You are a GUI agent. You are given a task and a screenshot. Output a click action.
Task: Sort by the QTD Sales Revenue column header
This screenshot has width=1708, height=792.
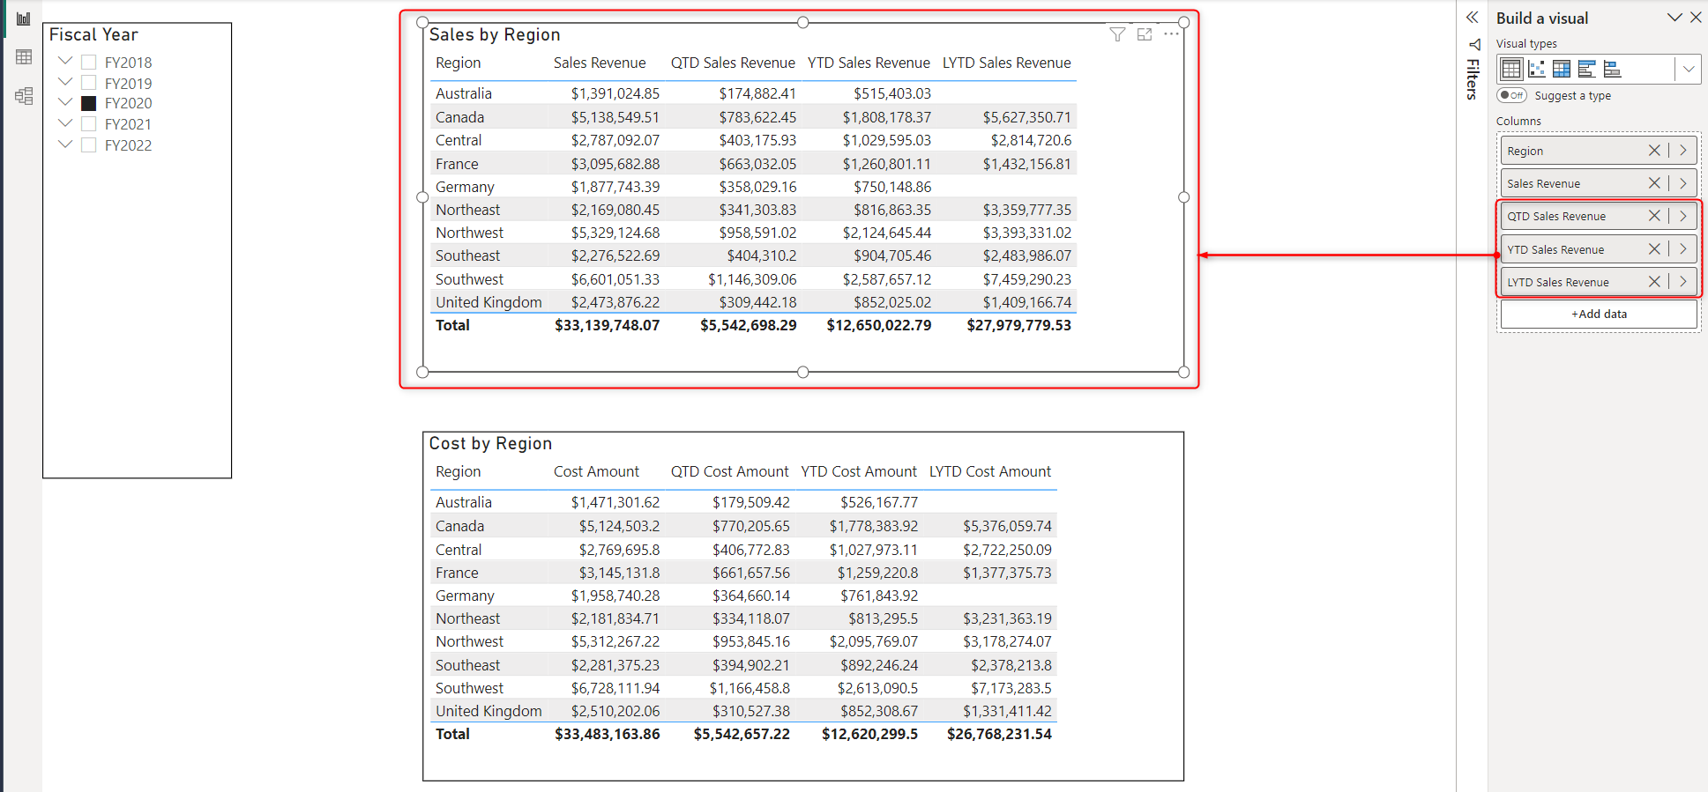click(x=732, y=63)
